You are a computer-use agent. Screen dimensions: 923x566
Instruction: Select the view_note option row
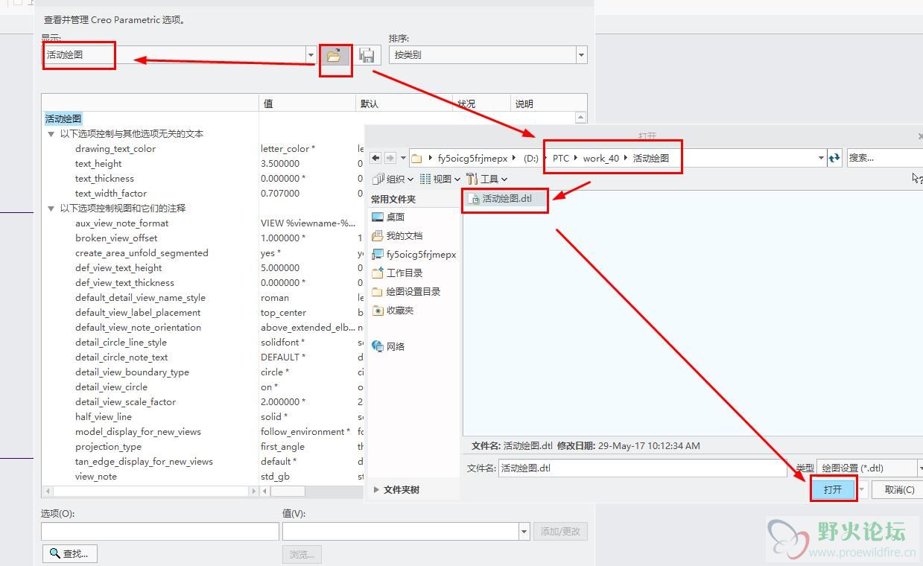[x=96, y=477]
